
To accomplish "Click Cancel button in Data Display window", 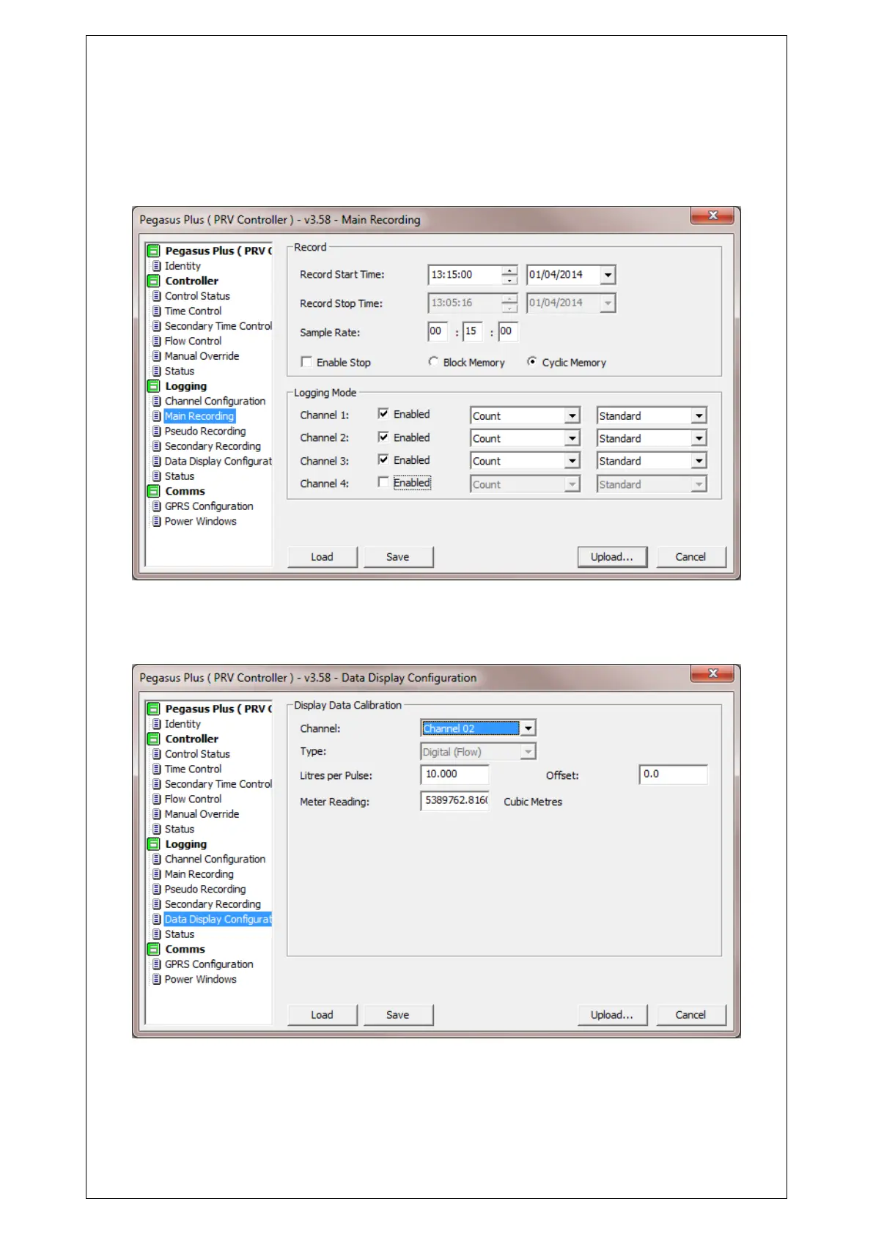I will click(x=690, y=1015).
